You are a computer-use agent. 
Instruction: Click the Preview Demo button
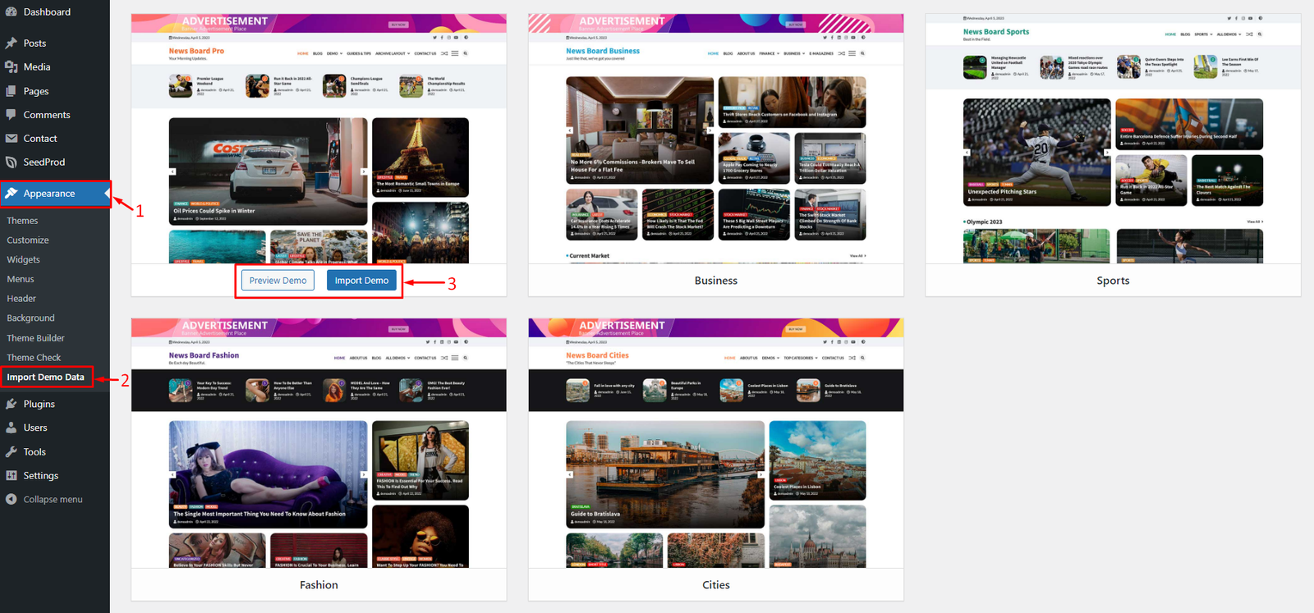click(278, 281)
